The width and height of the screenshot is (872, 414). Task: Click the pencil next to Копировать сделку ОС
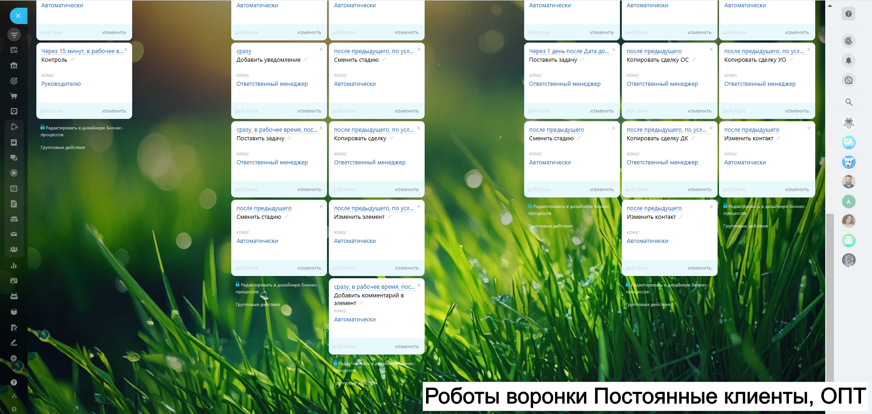pos(694,59)
